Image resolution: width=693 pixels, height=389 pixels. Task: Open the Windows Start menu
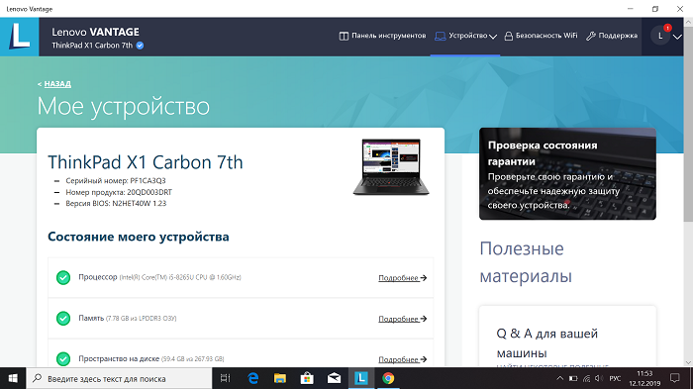point(13,378)
